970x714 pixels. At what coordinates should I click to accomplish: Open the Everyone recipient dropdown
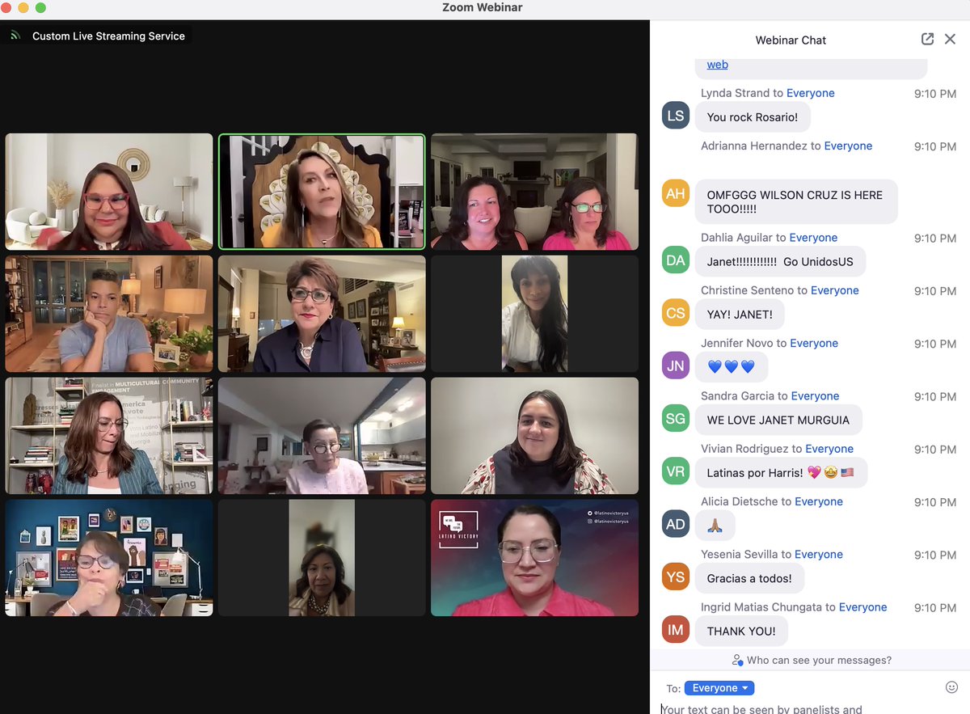pos(719,688)
